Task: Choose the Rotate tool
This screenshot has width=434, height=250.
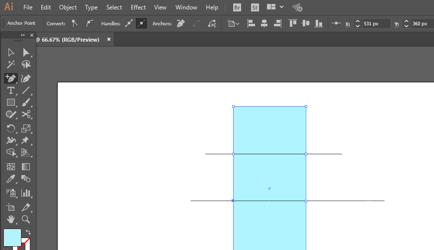Action: pyautogui.click(x=10, y=128)
